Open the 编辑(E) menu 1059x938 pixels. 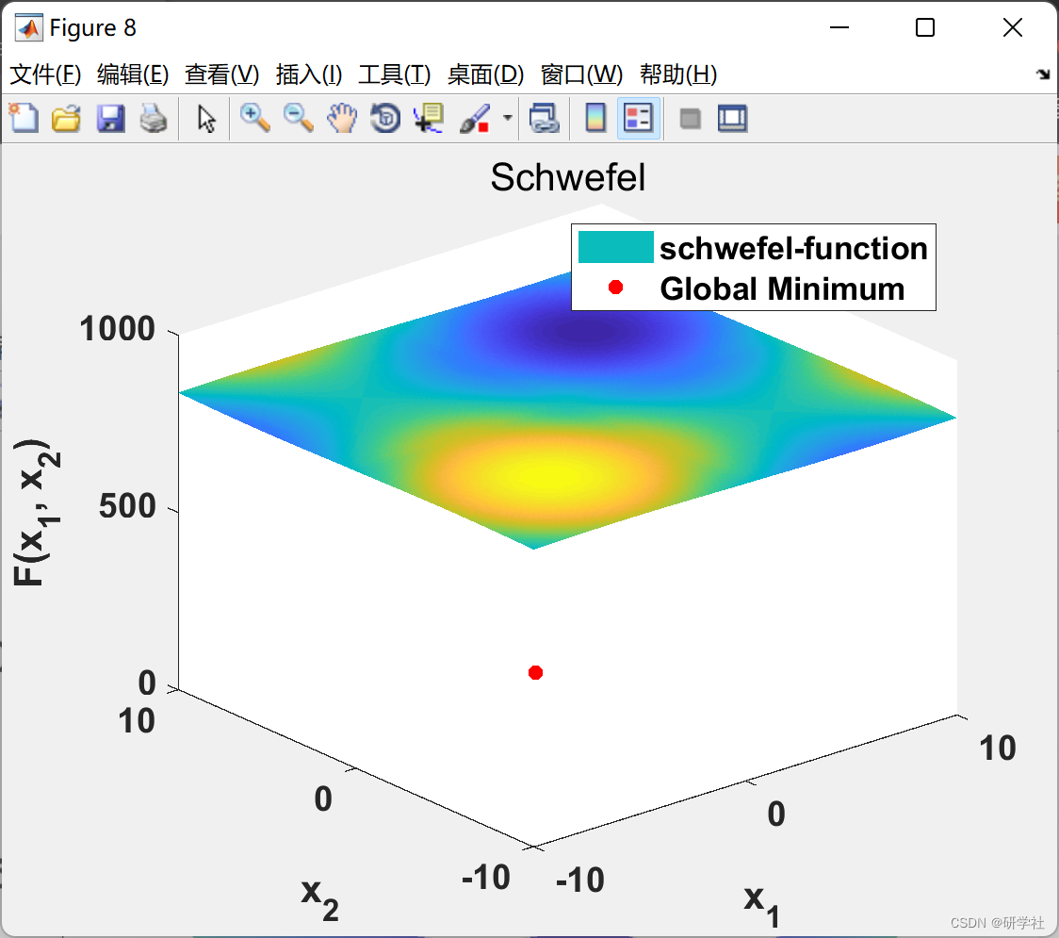(x=132, y=74)
